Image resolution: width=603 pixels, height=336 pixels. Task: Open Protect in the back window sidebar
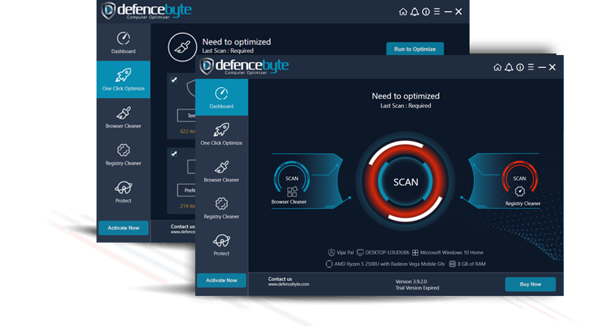point(124,192)
